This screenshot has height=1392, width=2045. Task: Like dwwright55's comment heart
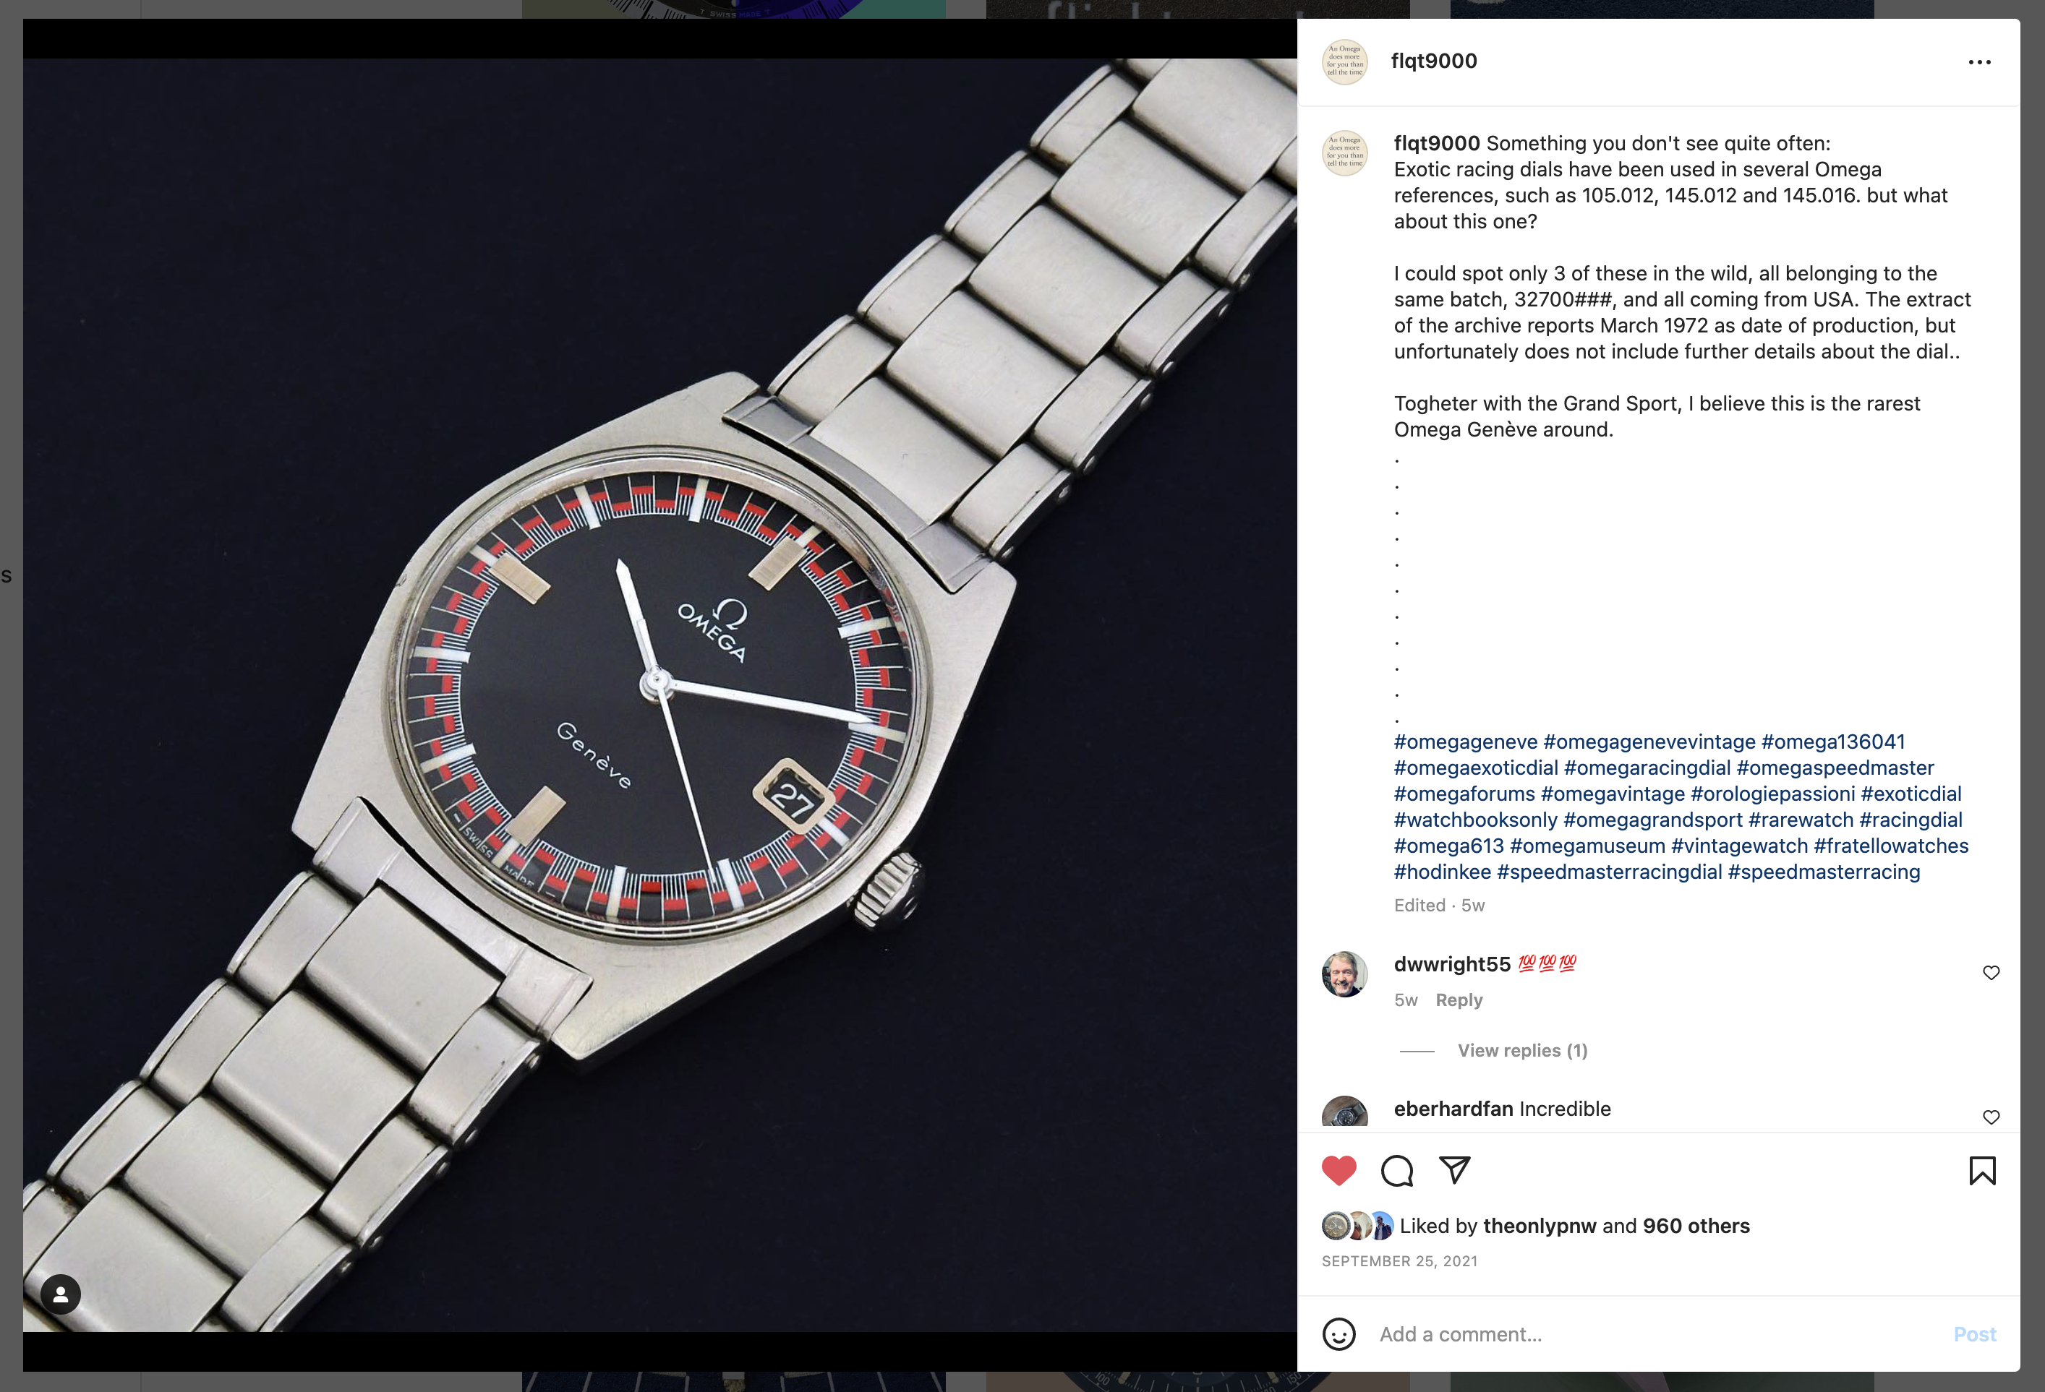click(x=1991, y=973)
